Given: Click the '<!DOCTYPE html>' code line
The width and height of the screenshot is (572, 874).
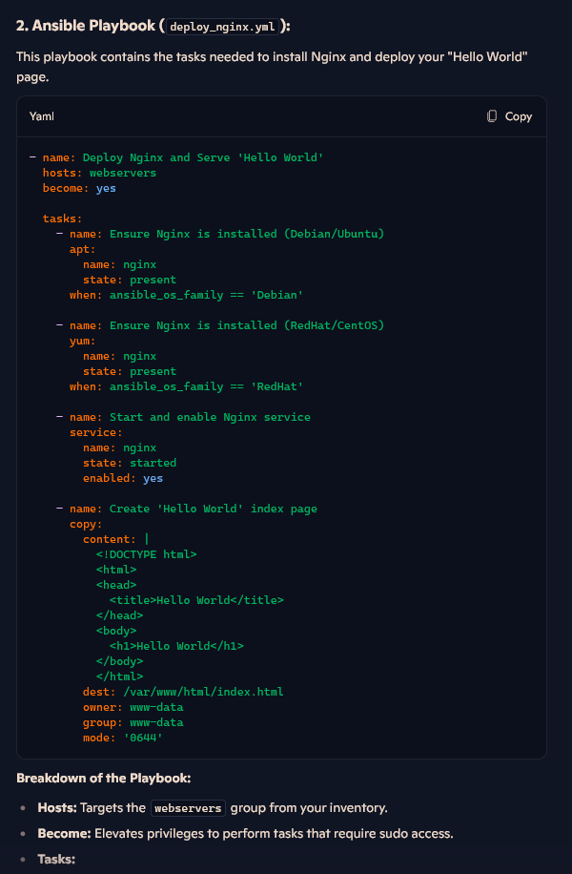Looking at the screenshot, I should (146, 554).
